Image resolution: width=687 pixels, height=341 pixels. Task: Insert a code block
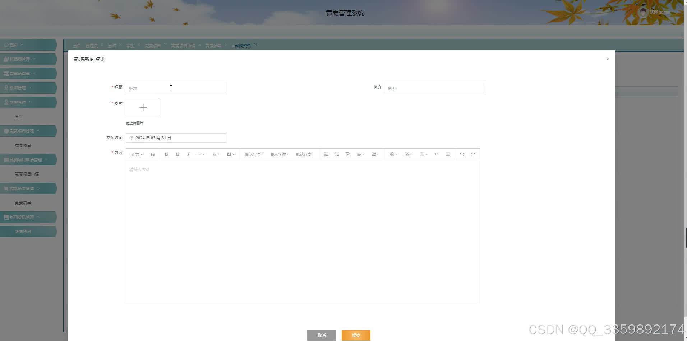[437, 154]
